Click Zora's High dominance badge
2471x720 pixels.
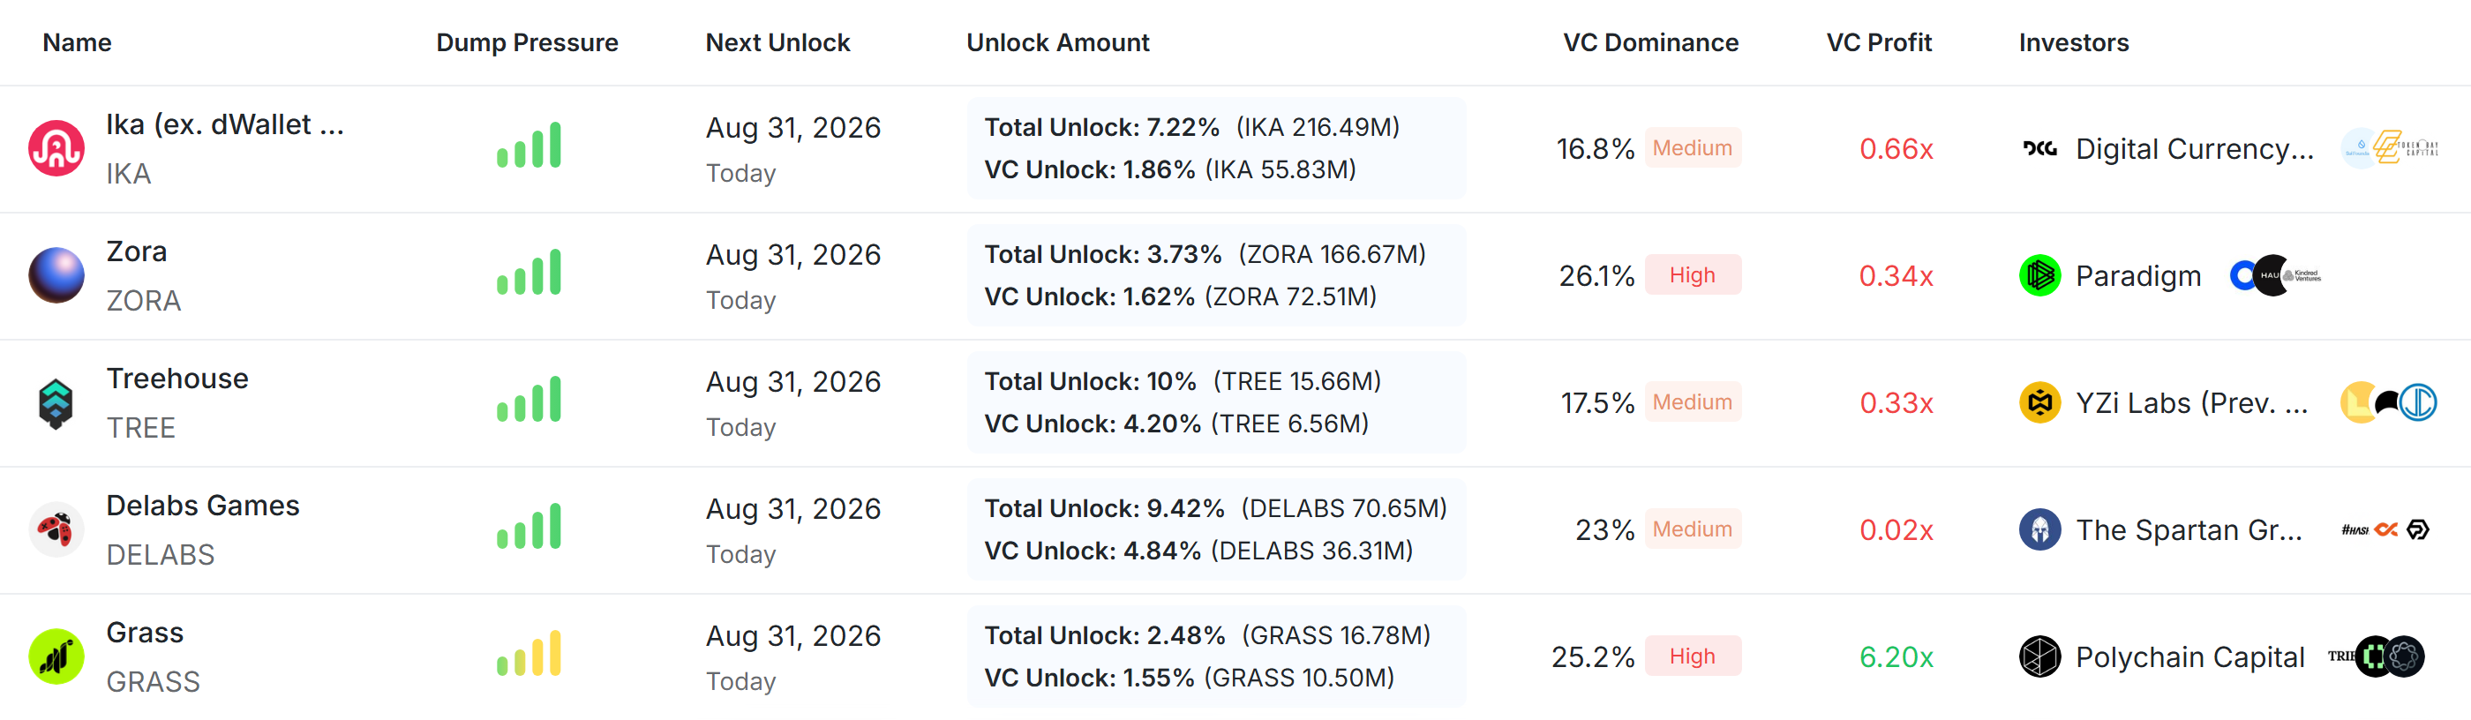1692,275
